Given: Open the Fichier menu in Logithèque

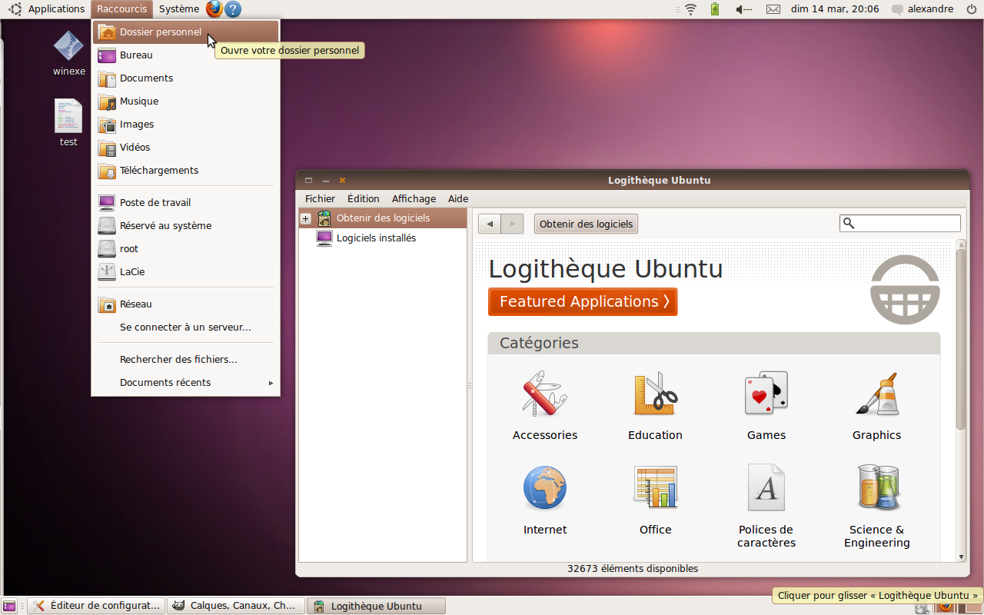Looking at the screenshot, I should [320, 198].
